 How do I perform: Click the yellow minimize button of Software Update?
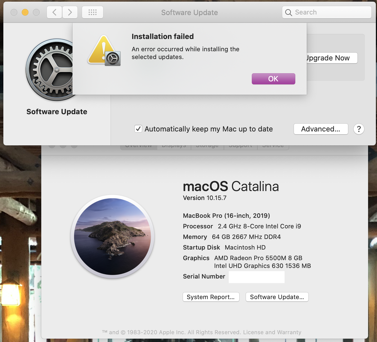25,12
